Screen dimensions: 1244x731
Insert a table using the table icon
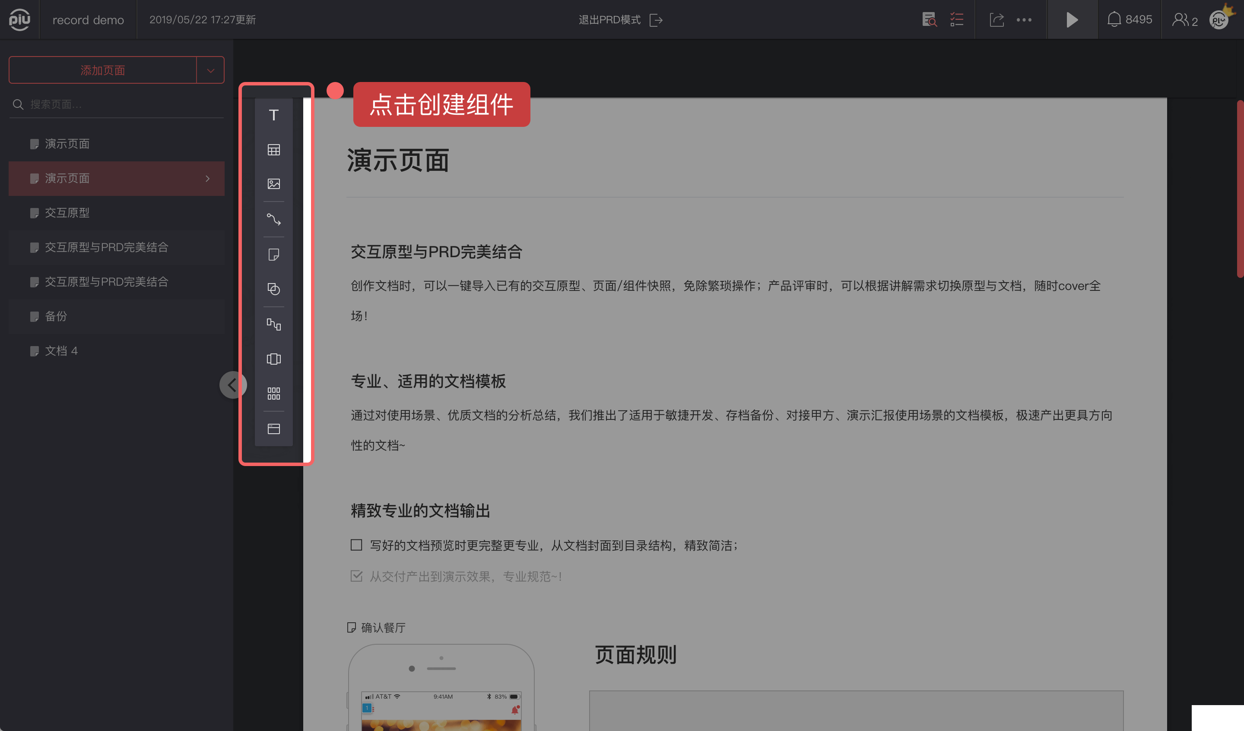click(x=273, y=149)
